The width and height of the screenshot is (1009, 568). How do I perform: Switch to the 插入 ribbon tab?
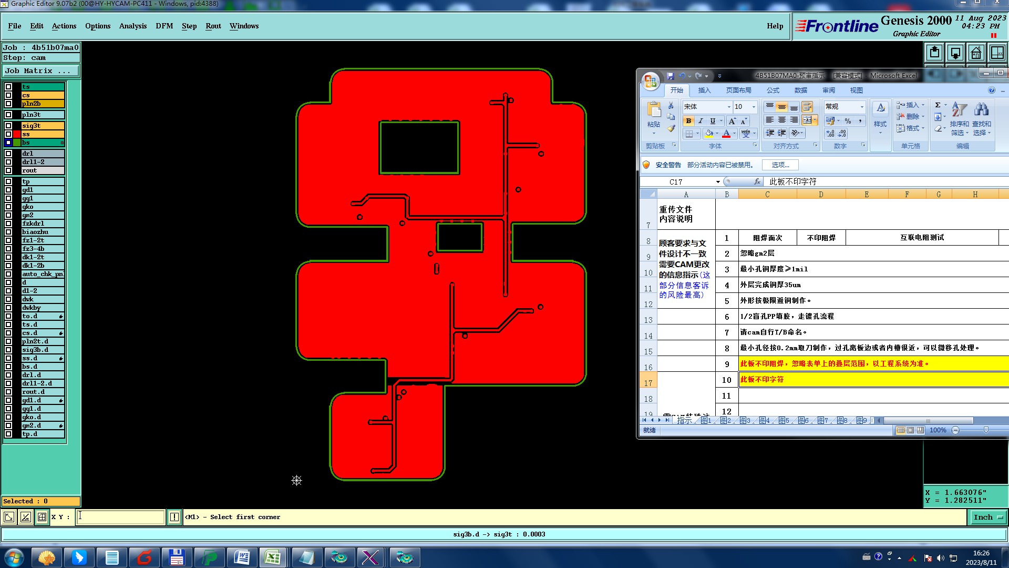click(x=704, y=90)
